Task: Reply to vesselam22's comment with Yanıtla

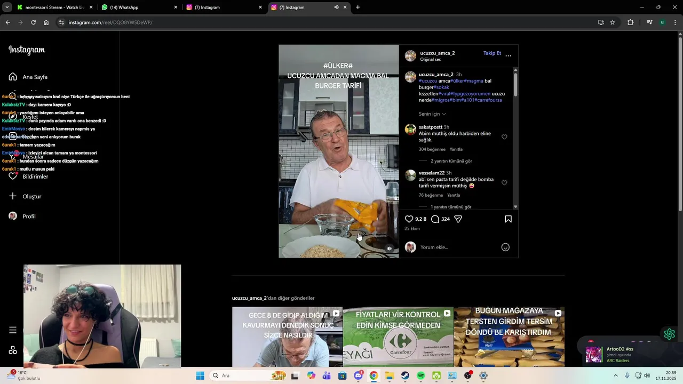Action: (x=453, y=195)
